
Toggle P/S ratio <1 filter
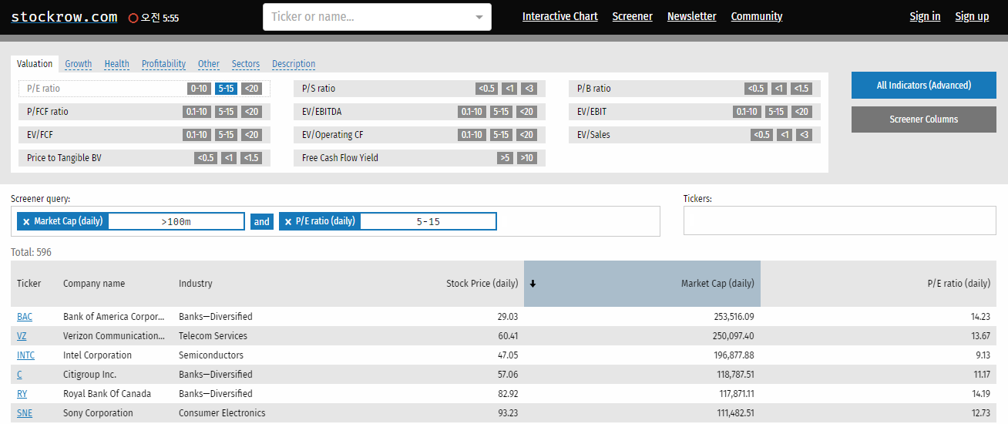pos(509,89)
